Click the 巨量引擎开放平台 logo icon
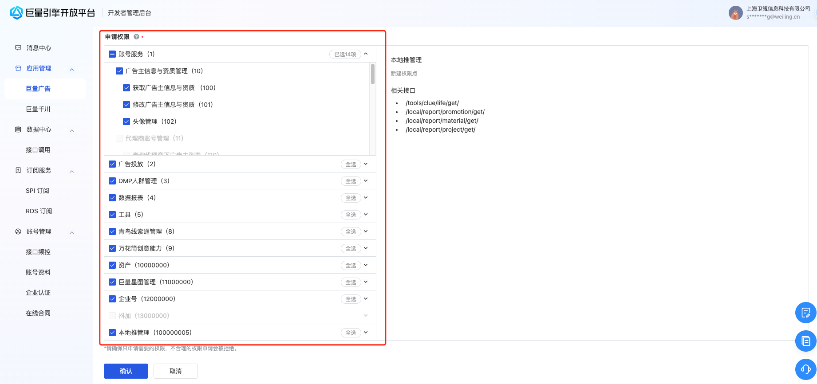The height and width of the screenshot is (384, 817). 16,13
